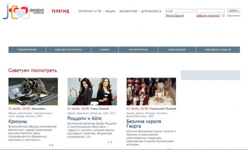This screenshot has width=248, height=150.
Task: Open comments icon under Риццоли и Айлс
Action: (x=109, y=142)
